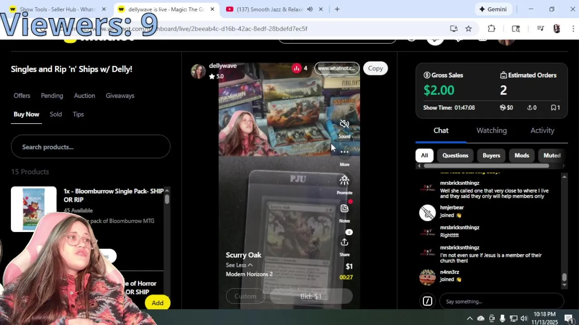The image size is (579, 325).
Task: Click the Gross Sales dollar icon
Action: (x=427, y=75)
